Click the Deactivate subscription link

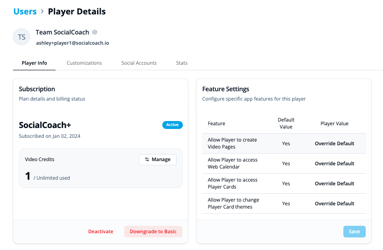[101, 231]
